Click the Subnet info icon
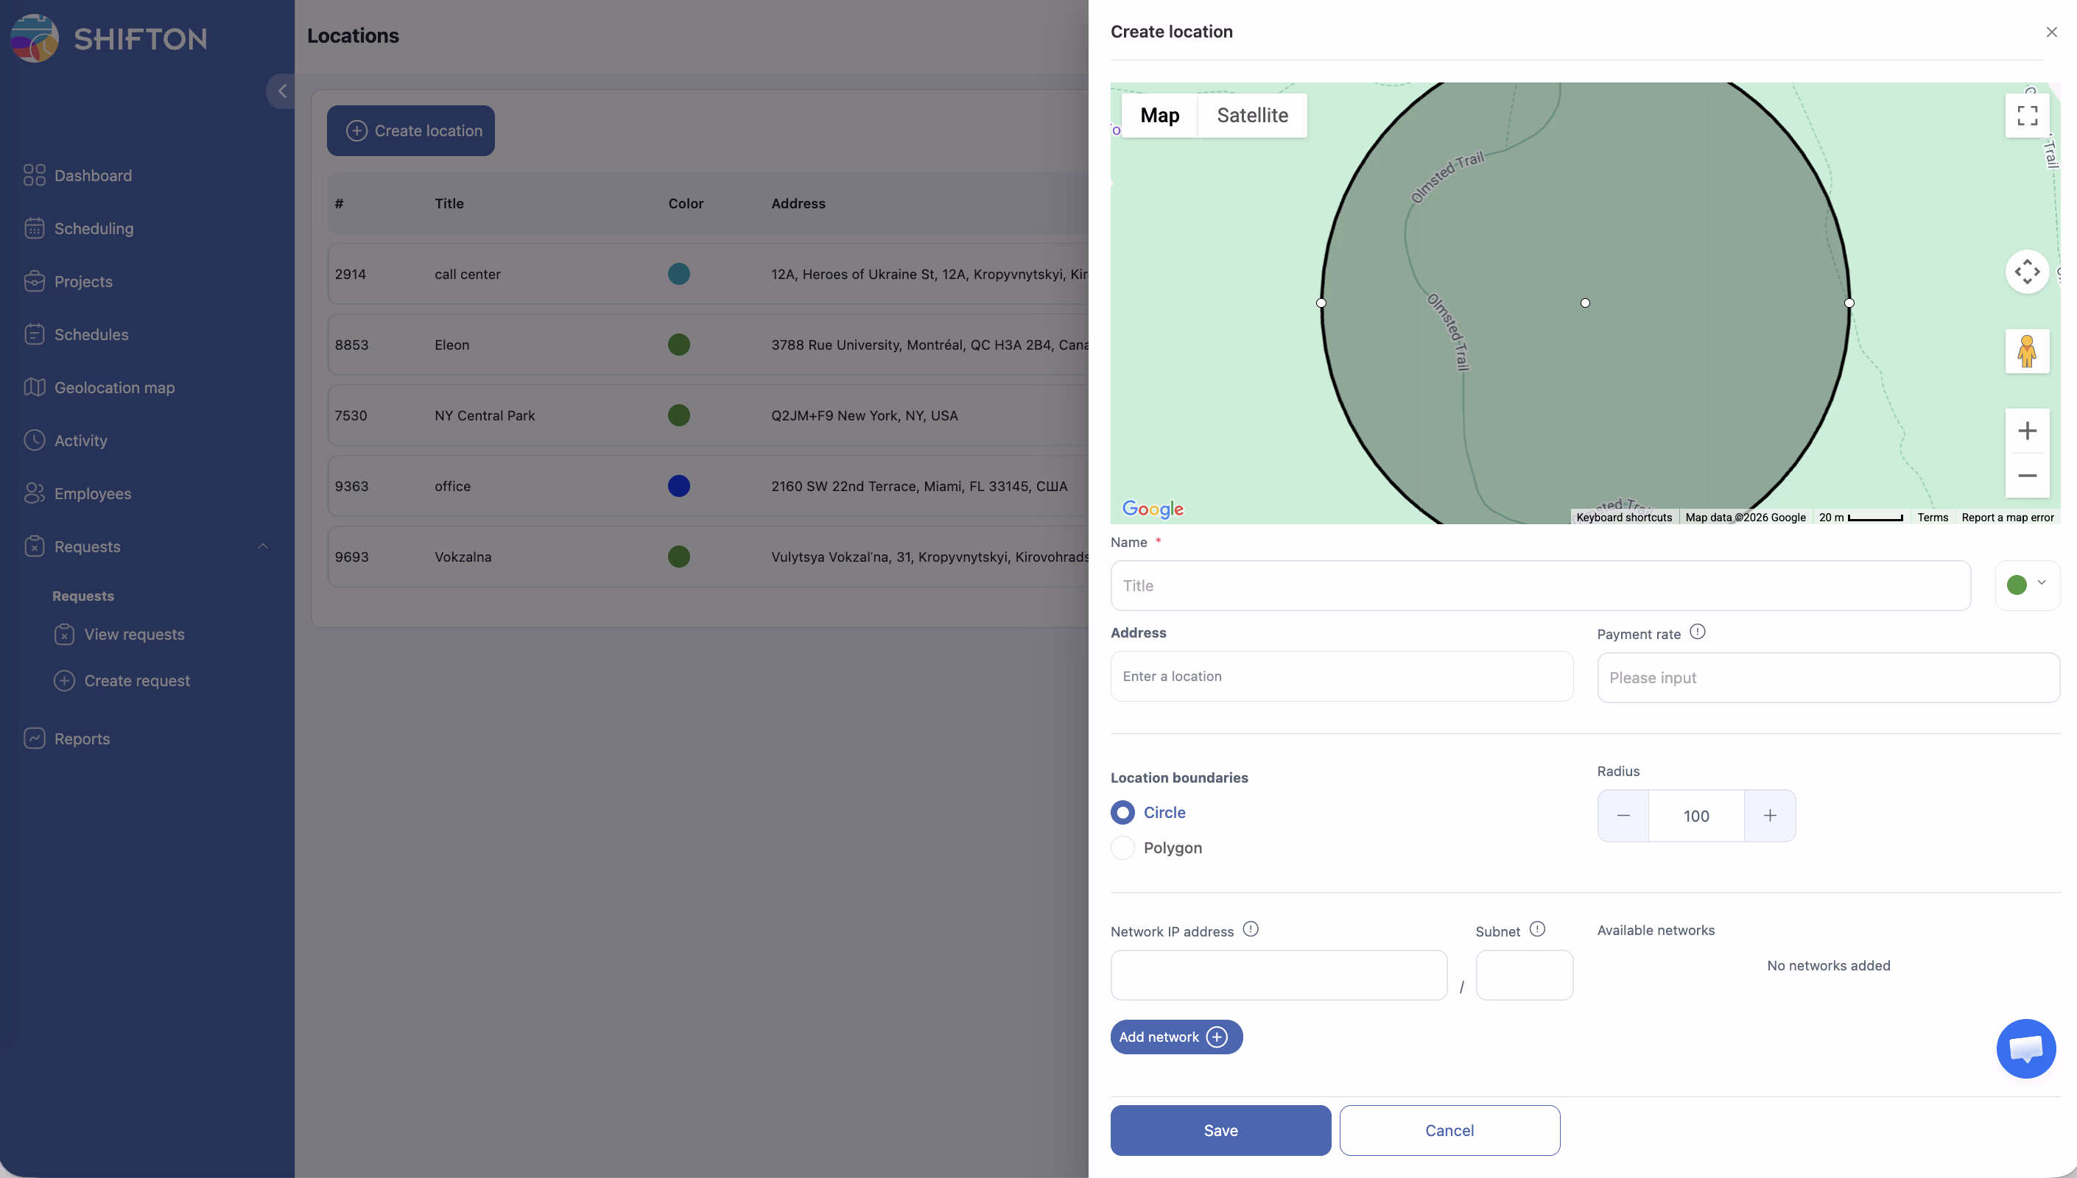This screenshot has height=1178, width=2077. 1537,930
